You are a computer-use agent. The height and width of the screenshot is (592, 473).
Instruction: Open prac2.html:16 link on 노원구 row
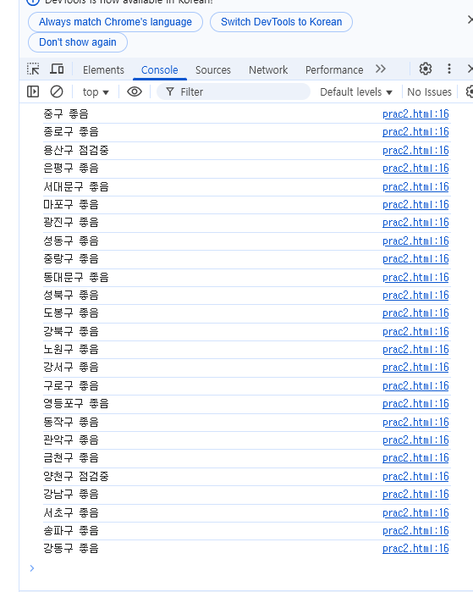[x=415, y=349]
